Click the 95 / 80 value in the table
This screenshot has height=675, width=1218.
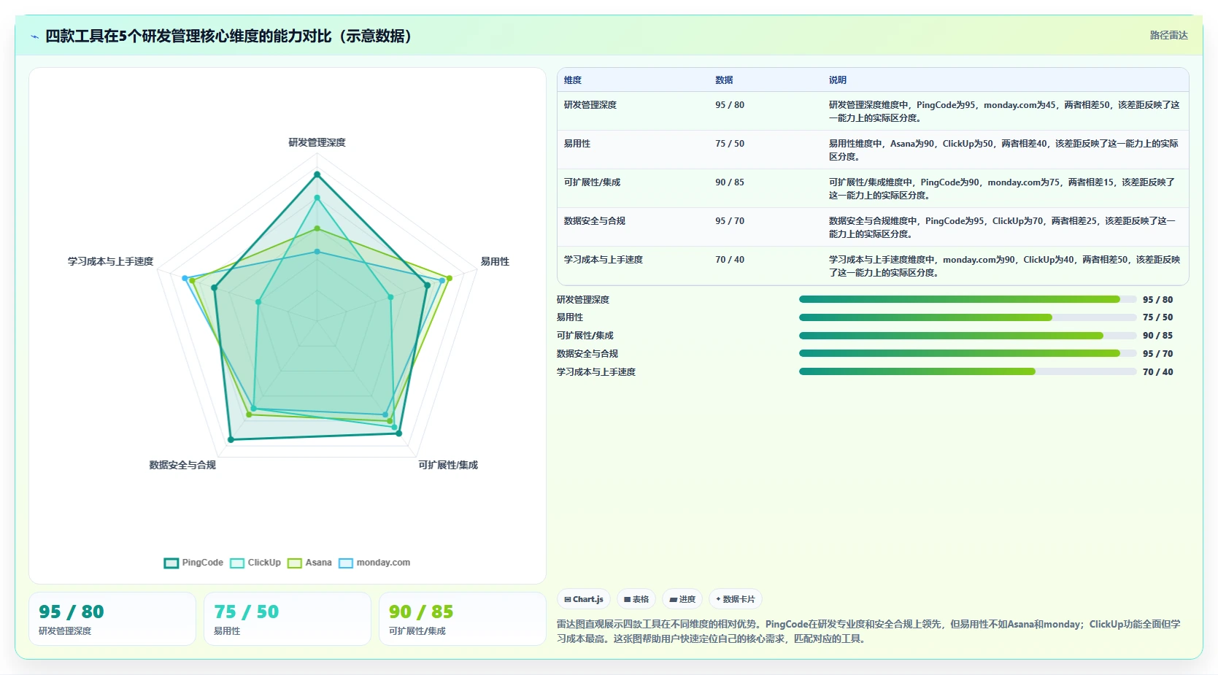pos(730,105)
